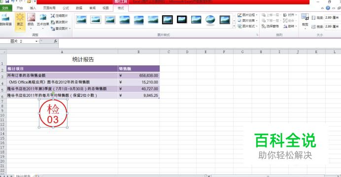The image size is (341, 177).
Task: Open the picture styles format dialog launcher
Action: pos(257,35)
